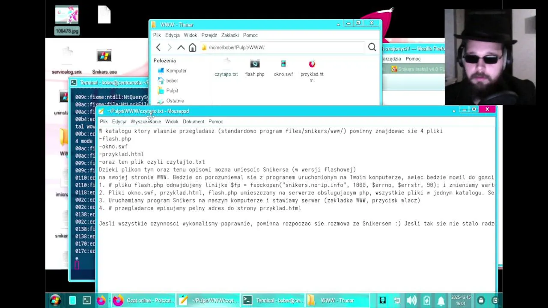Viewport: 548px width, 308px height.
Task: Click Thunar path bar /home/bober/Pulpit/WWW/
Action: pyautogui.click(x=283, y=47)
